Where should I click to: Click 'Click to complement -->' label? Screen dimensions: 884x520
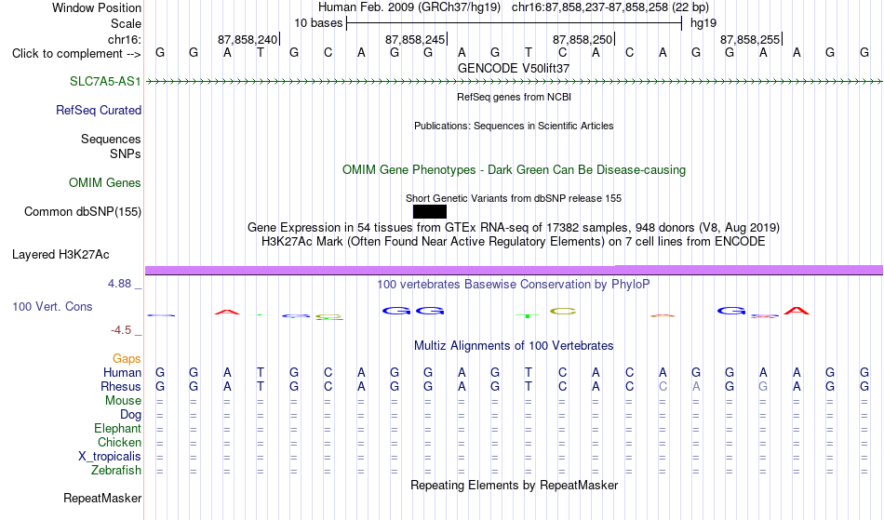tap(76, 54)
